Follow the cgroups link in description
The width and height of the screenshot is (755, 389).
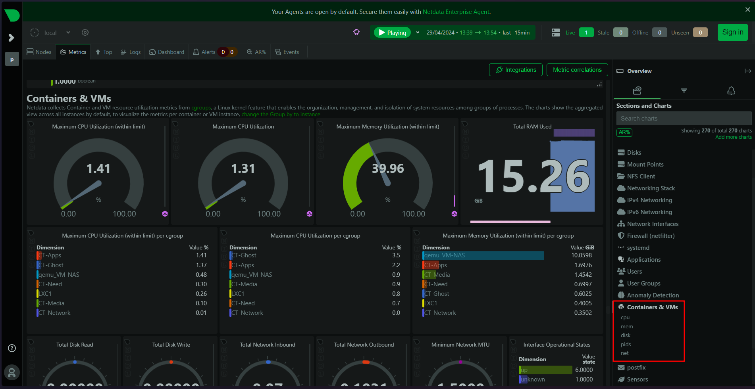click(x=201, y=107)
